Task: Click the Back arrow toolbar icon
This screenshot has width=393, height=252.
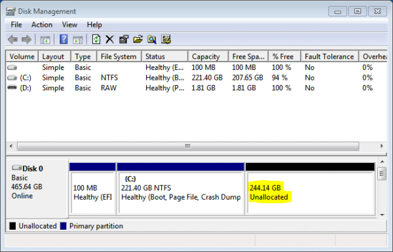Action: [x=12, y=39]
